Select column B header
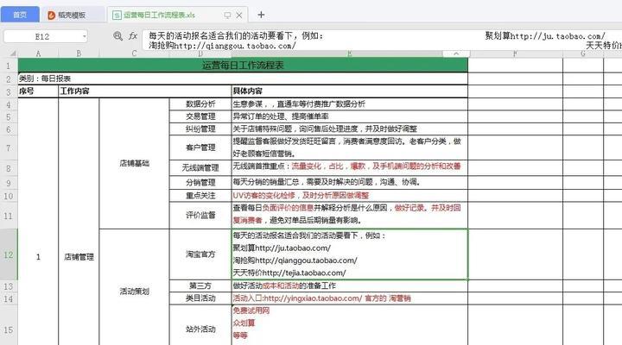The image size is (622, 345). point(79,53)
